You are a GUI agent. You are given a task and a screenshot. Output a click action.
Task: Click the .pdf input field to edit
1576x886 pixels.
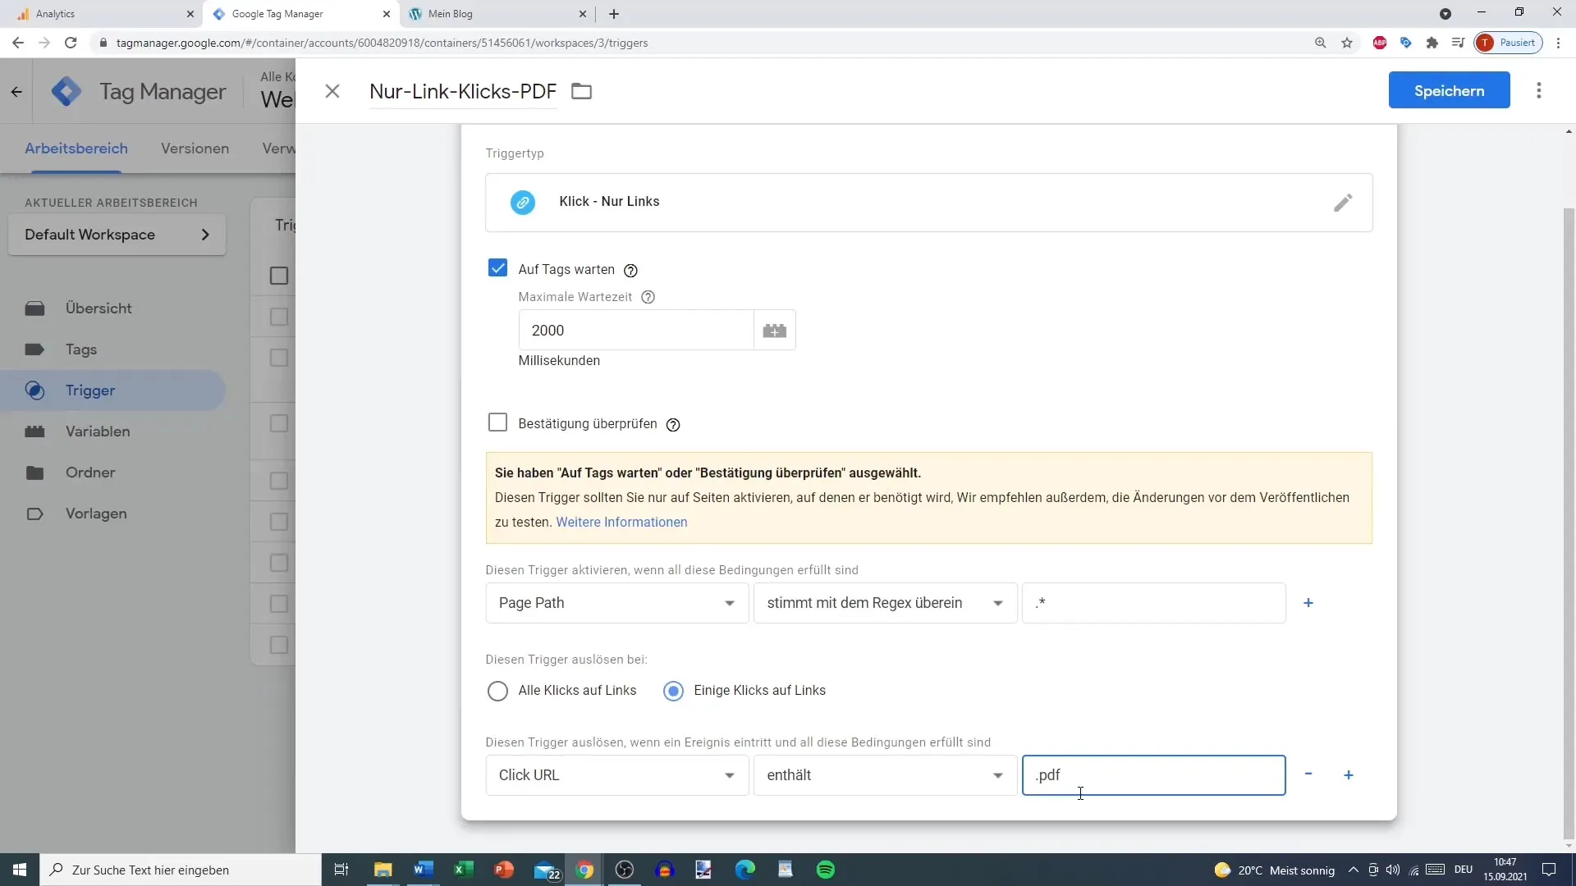pyautogui.click(x=1152, y=774)
